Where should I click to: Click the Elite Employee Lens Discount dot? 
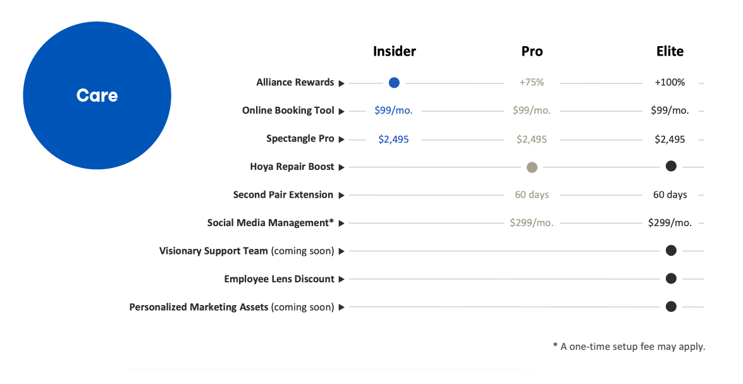(671, 279)
